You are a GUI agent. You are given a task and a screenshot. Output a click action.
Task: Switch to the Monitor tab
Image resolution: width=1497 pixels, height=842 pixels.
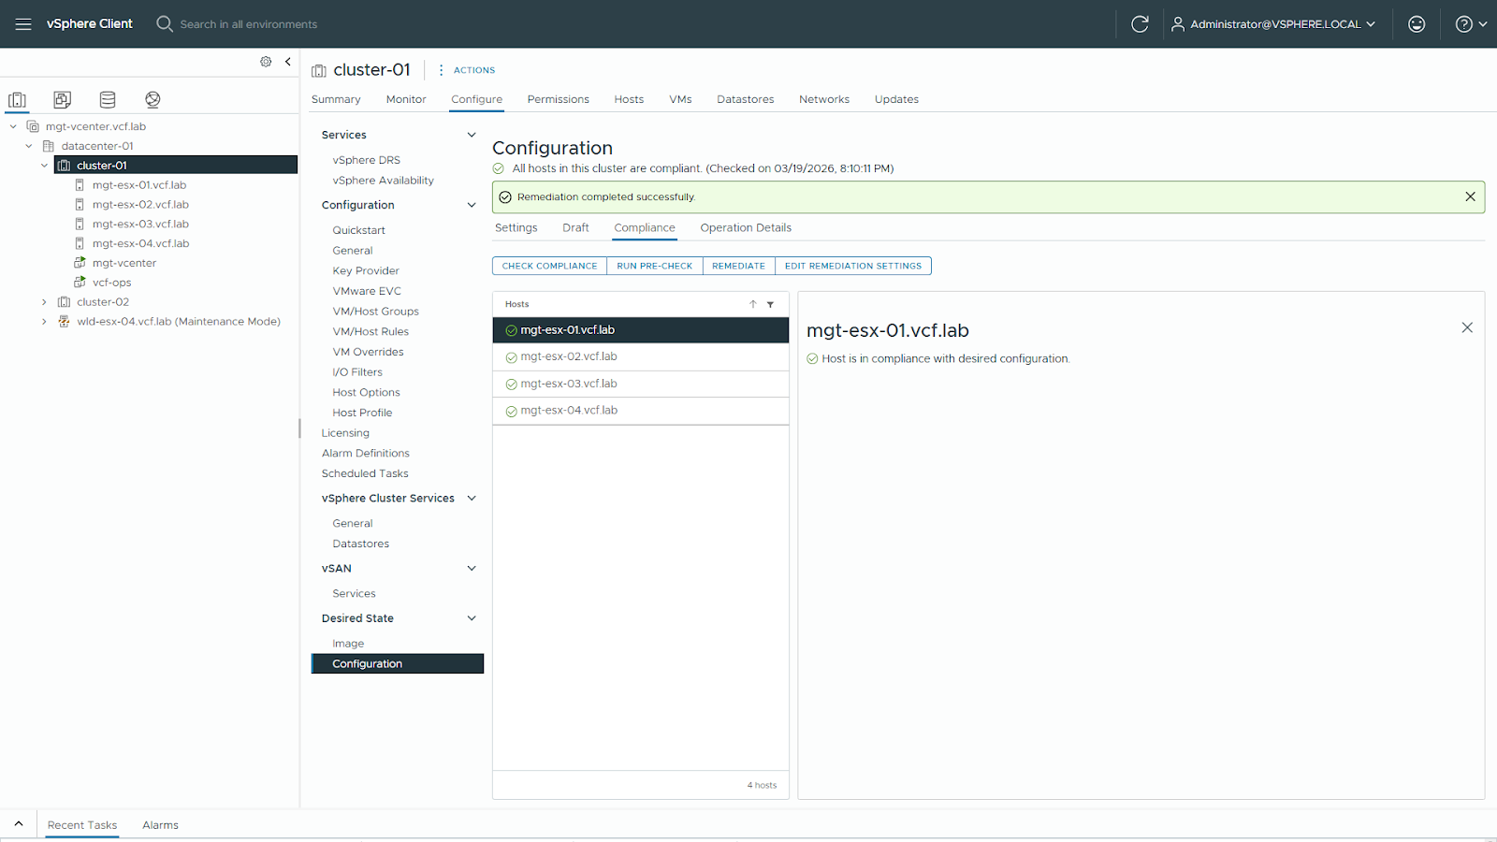[405, 99]
